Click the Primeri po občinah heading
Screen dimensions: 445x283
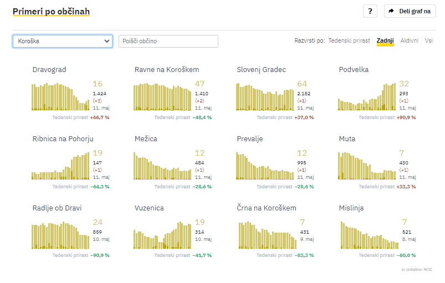tap(51, 11)
